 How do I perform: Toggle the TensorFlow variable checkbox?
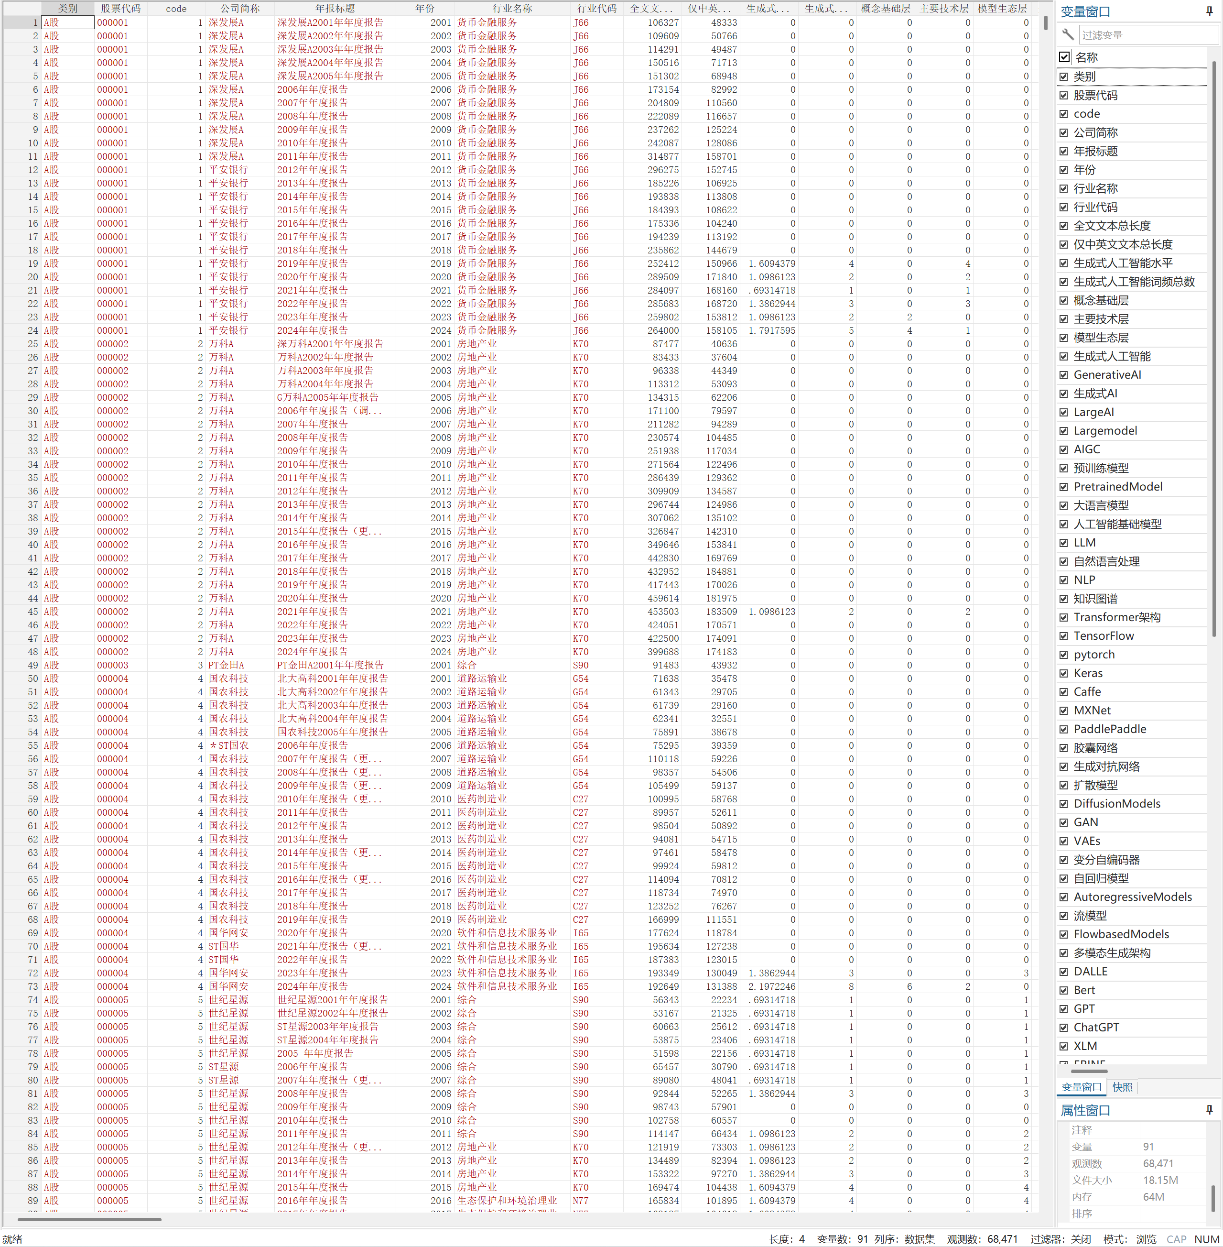(x=1064, y=636)
